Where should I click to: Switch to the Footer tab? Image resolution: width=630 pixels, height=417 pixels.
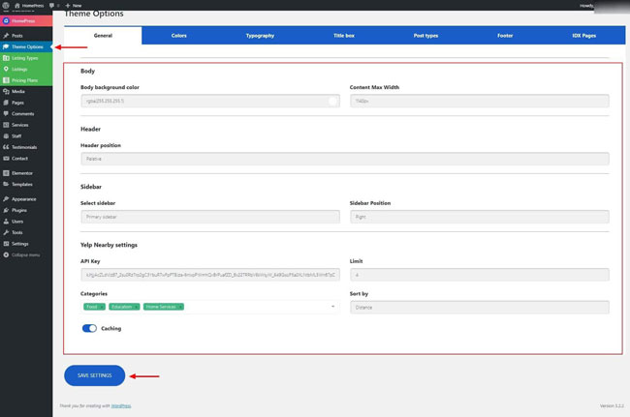tap(505, 36)
